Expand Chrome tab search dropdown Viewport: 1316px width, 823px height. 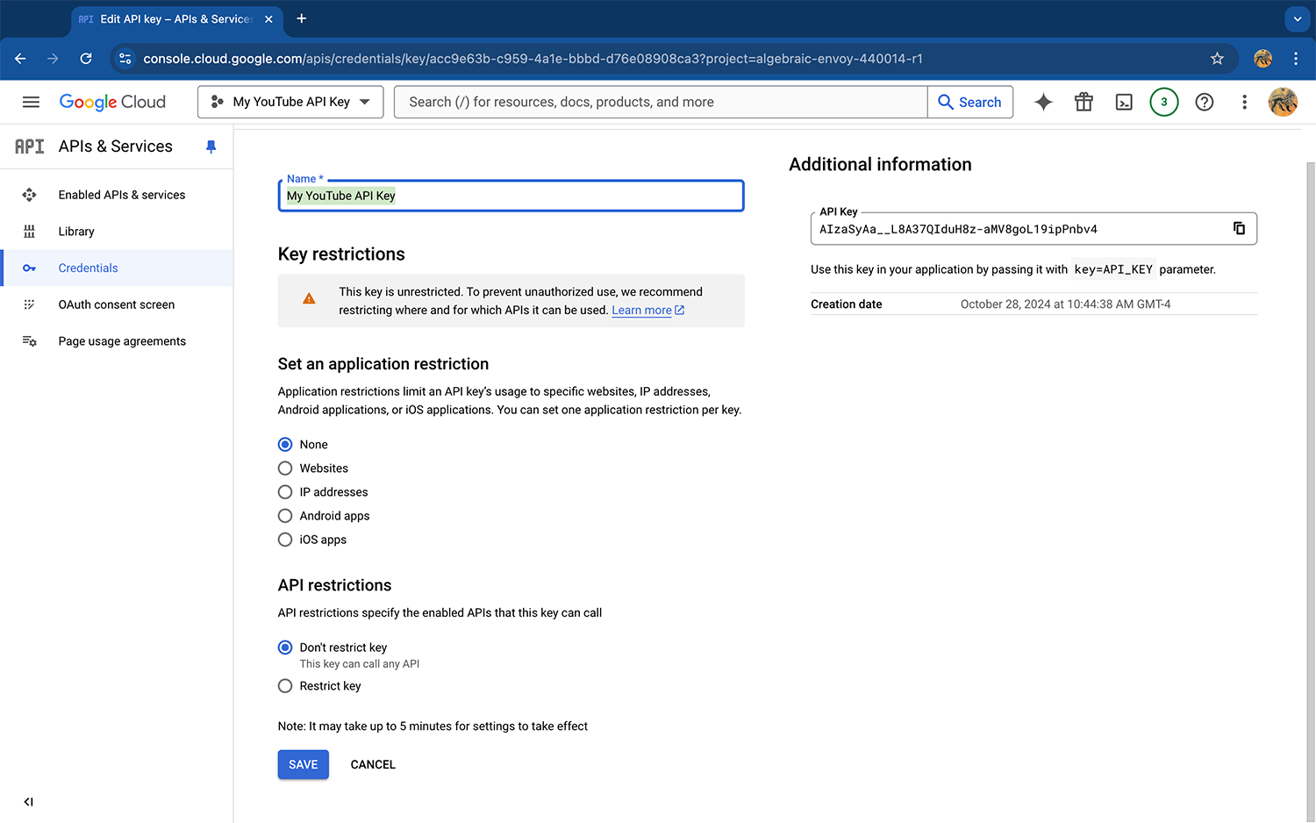click(x=1297, y=18)
